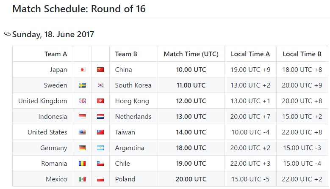Click the Taiwan flag icon

pyautogui.click(x=100, y=132)
